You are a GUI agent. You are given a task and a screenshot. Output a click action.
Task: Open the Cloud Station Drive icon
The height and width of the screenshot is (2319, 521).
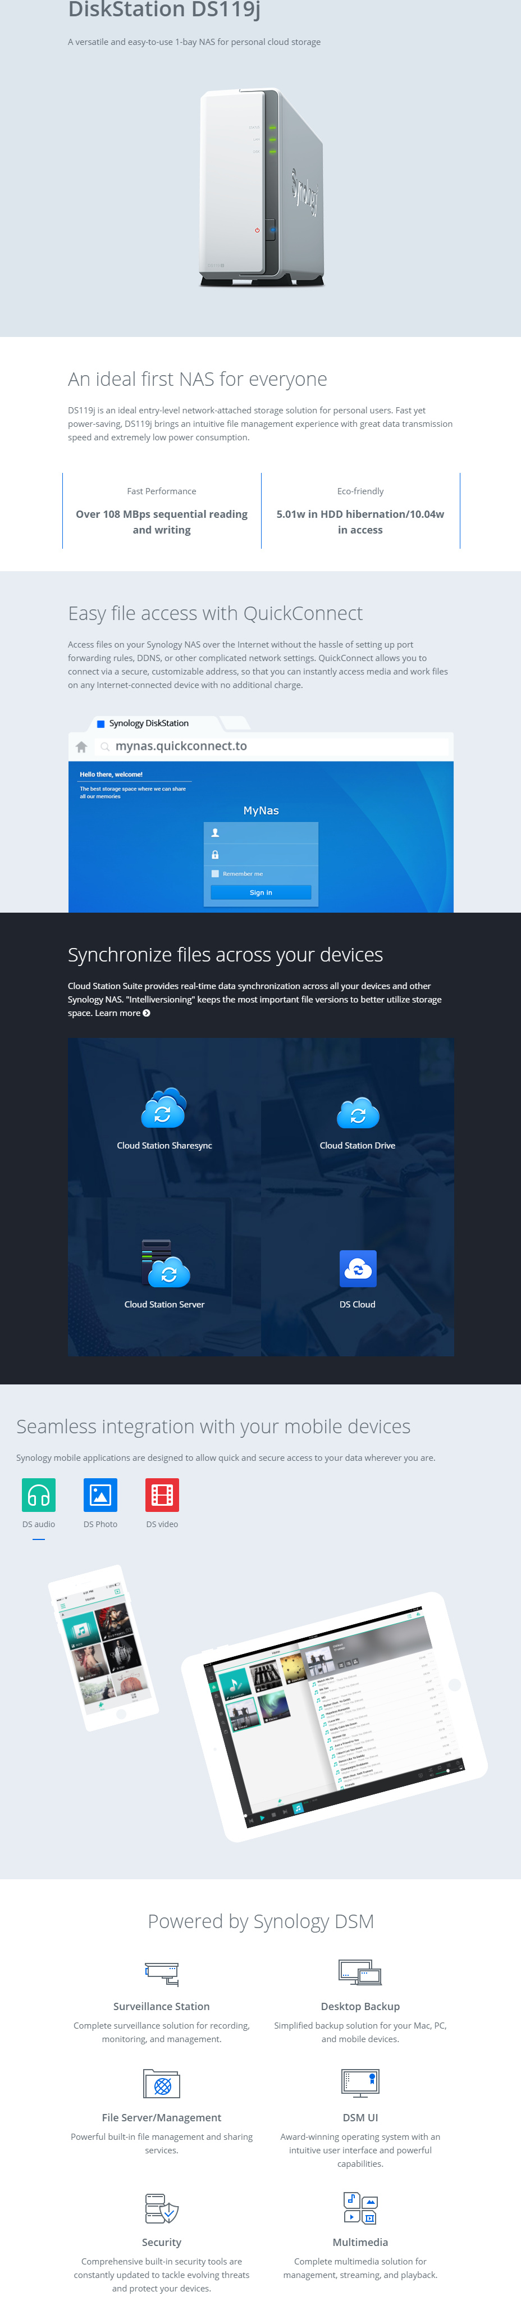point(358,1113)
